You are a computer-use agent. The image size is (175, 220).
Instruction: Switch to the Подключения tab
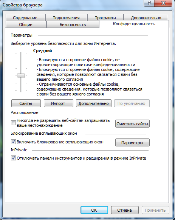pos(66,18)
